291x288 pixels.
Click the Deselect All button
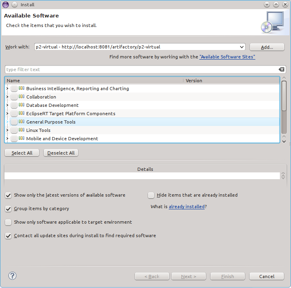[61, 153]
